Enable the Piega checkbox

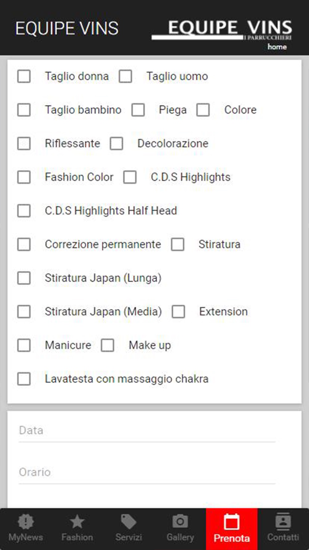coord(138,110)
